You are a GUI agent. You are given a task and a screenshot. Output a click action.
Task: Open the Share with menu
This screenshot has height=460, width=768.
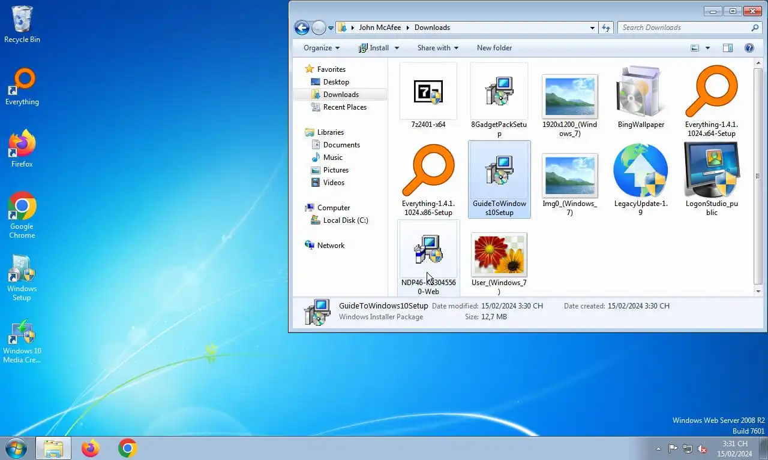coord(438,48)
